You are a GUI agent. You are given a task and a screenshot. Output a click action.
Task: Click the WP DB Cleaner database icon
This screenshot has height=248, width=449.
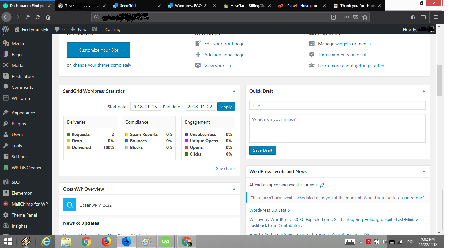coord(5,168)
